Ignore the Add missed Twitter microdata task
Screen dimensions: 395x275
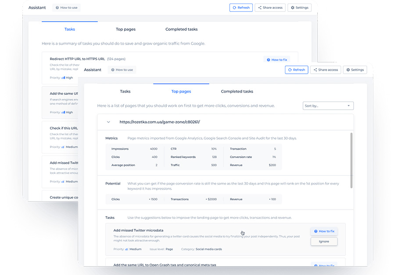pos(324,242)
